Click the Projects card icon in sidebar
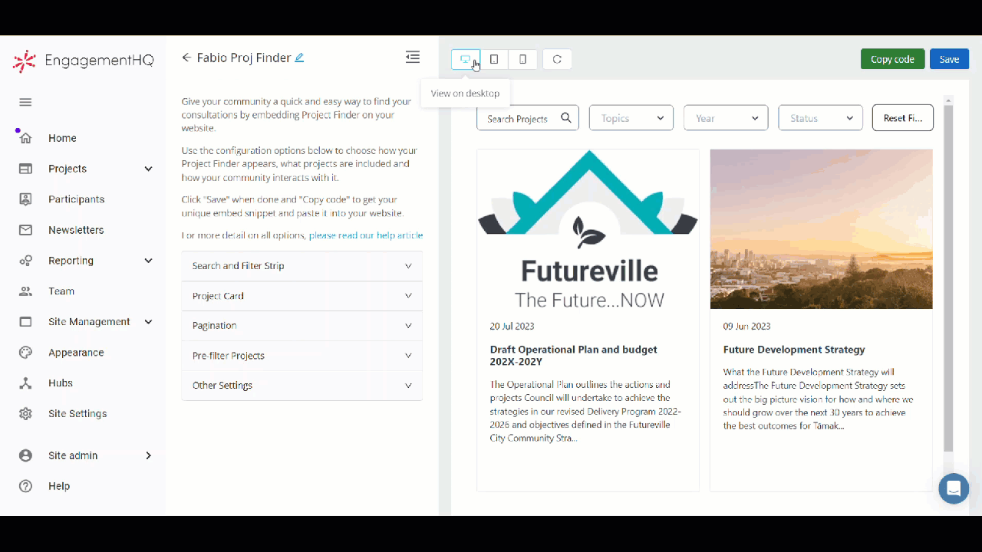Image resolution: width=982 pixels, height=552 pixels. [25, 169]
